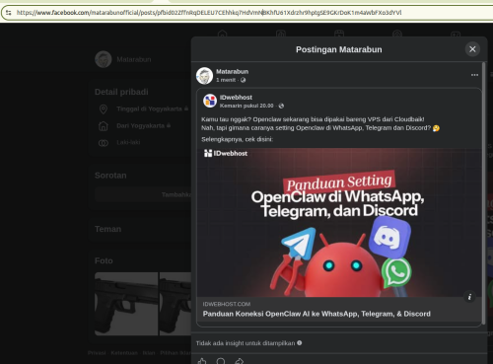The width and height of the screenshot is (493, 364).
Task: Click the IDWEBHOST.COM domain label
Action: tap(227, 304)
